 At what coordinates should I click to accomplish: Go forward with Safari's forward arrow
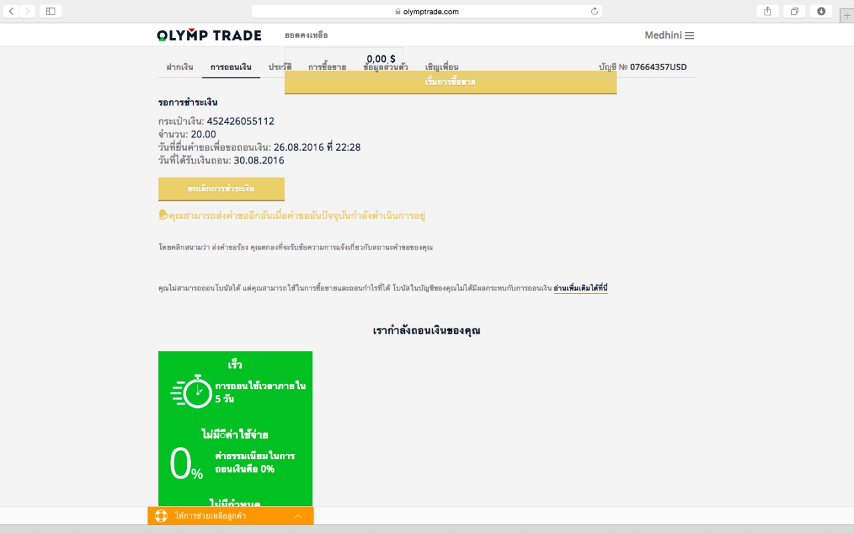click(27, 11)
